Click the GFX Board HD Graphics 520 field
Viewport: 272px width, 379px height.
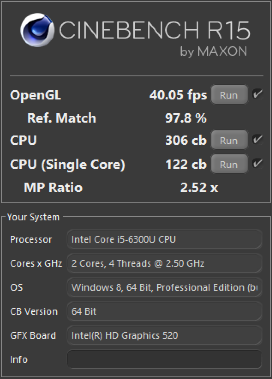pos(164,335)
